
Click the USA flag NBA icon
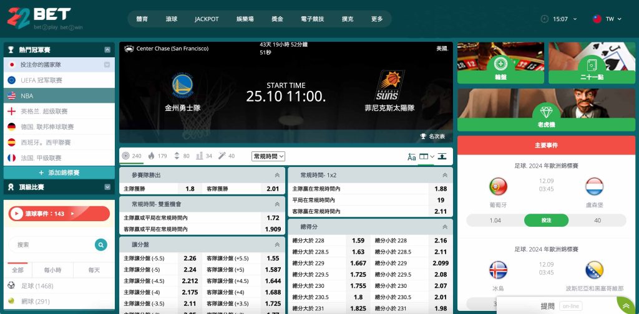[12, 95]
